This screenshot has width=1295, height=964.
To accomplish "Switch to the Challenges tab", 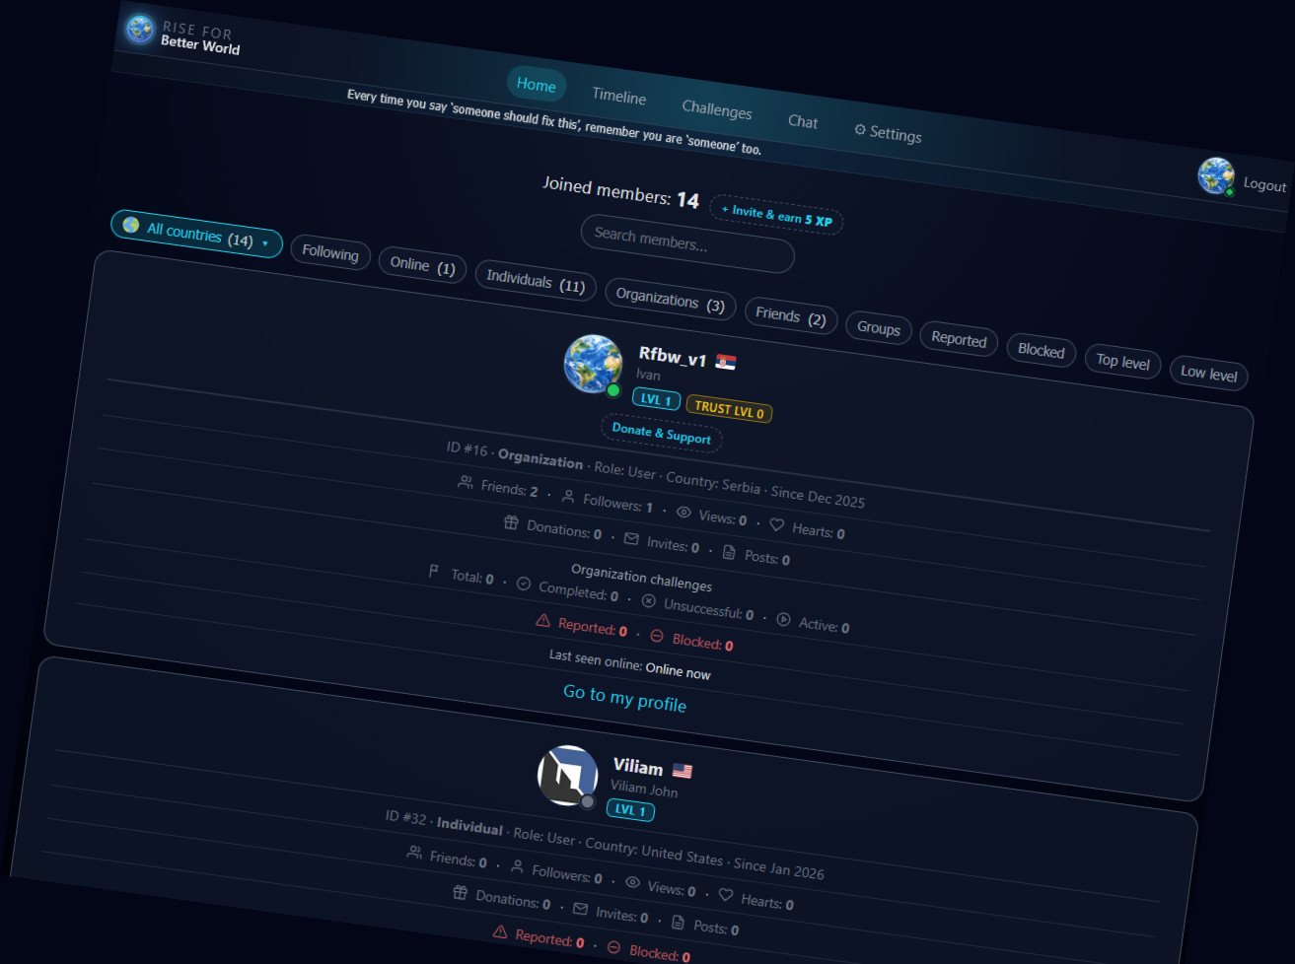I will click(x=716, y=110).
